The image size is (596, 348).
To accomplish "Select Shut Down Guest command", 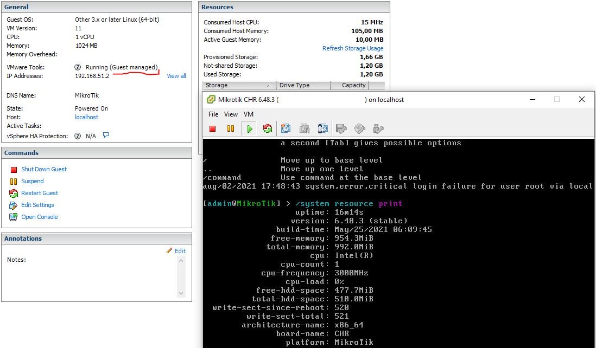I will pyautogui.click(x=43, y=169).
